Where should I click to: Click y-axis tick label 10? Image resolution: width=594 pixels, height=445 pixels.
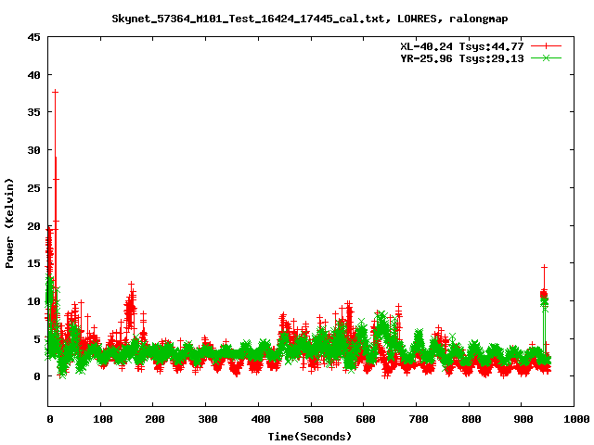click(x=33, y=300)
